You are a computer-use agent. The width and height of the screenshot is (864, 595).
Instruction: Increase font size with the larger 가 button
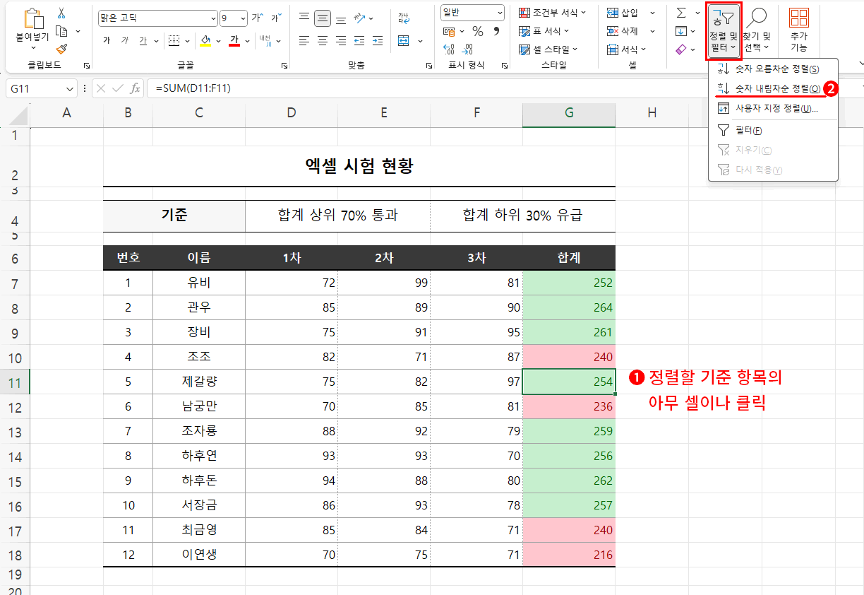coord(258,18)
